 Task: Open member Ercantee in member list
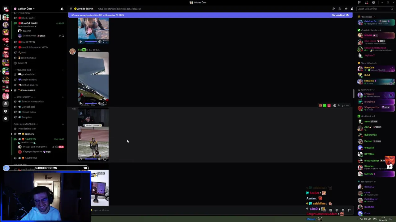pos(376,95)
